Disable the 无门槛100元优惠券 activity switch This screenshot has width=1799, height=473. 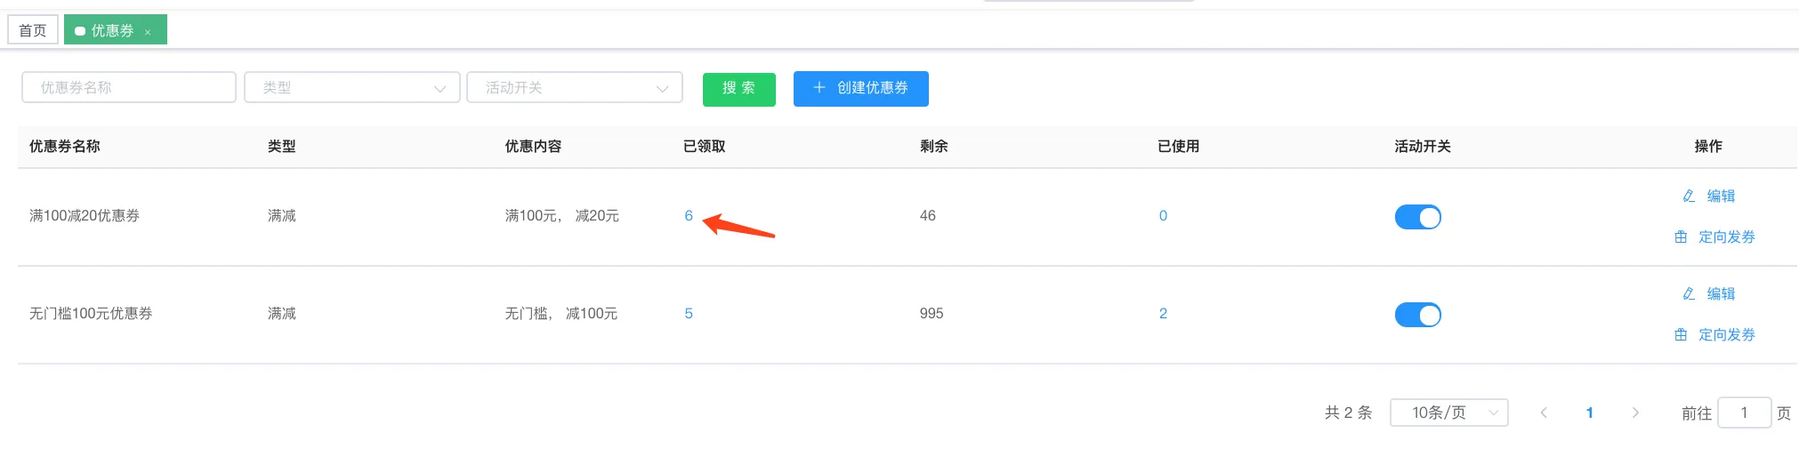pos(1417,315)
